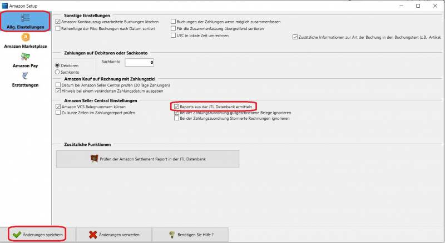The image size is (445, 243).
Task: Click the lightbulb icon for Benötigen Sie Hilfe
Action: pyautogui.click(x=173, y=235)
